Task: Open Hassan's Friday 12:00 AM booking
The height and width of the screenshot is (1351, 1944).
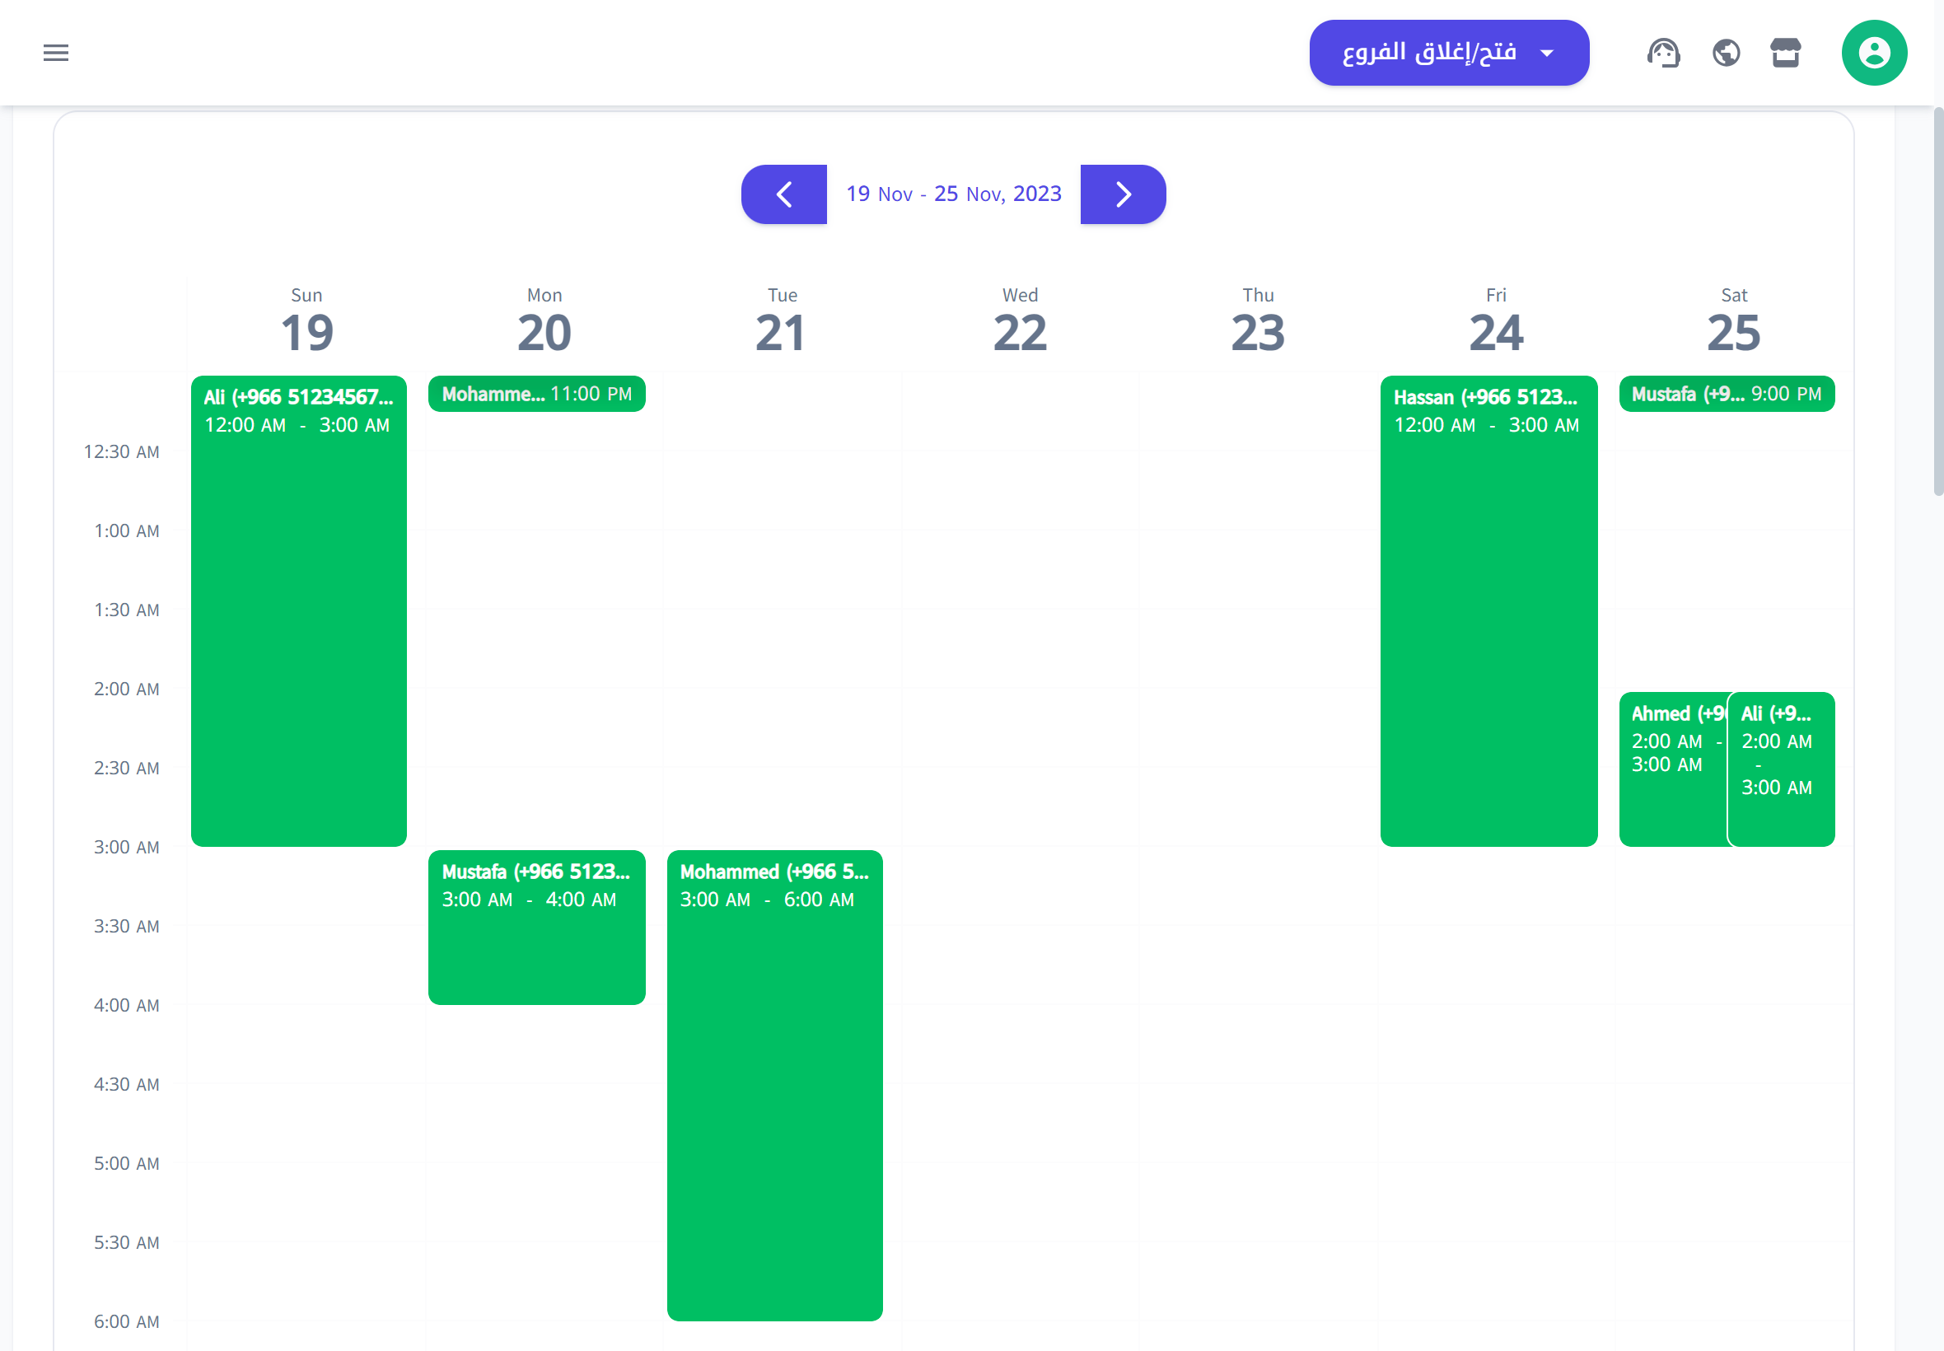Action: [1488, 610]
